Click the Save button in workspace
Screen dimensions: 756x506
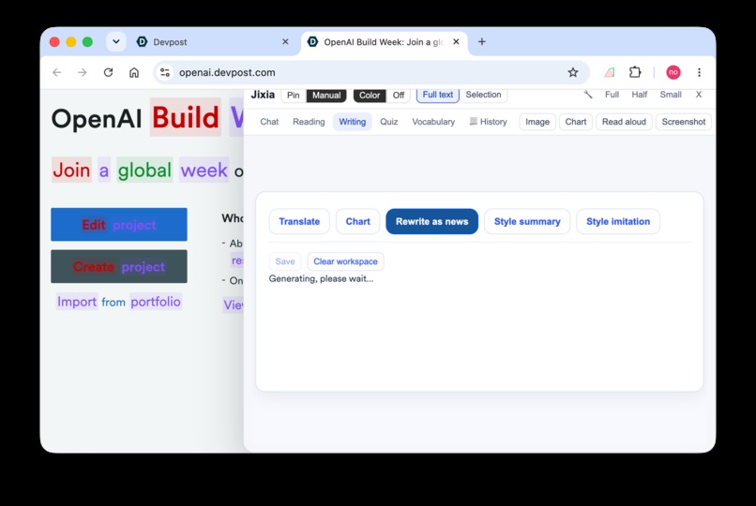coord(285,261)
